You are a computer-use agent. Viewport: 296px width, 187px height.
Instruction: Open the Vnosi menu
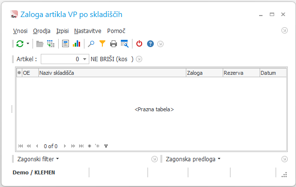20,31
